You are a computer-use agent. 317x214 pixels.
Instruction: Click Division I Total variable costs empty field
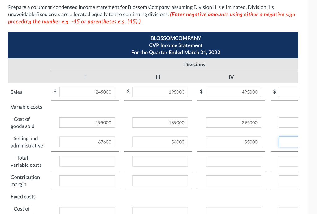(87, 161)
